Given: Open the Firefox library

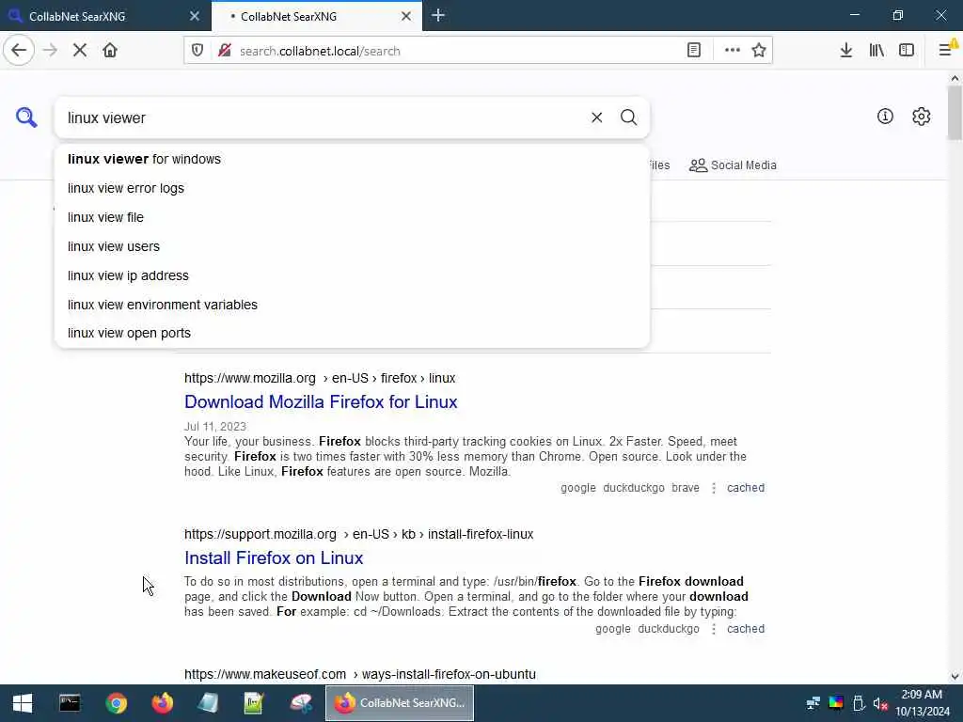Looking at the screenshot, I should [876, 51].
